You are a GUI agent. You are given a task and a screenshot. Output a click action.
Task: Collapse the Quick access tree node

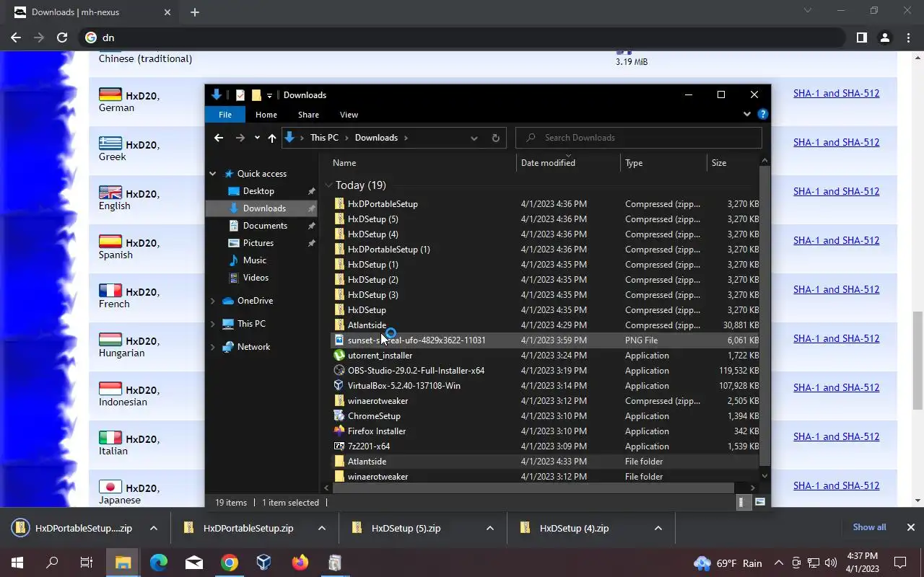[x=213, y=174]
